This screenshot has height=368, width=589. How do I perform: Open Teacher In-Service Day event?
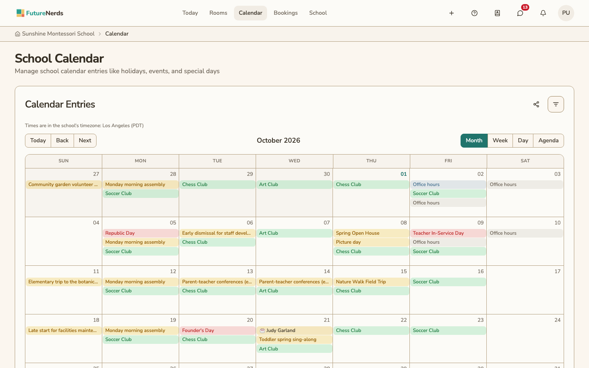[x=448, y=233]
